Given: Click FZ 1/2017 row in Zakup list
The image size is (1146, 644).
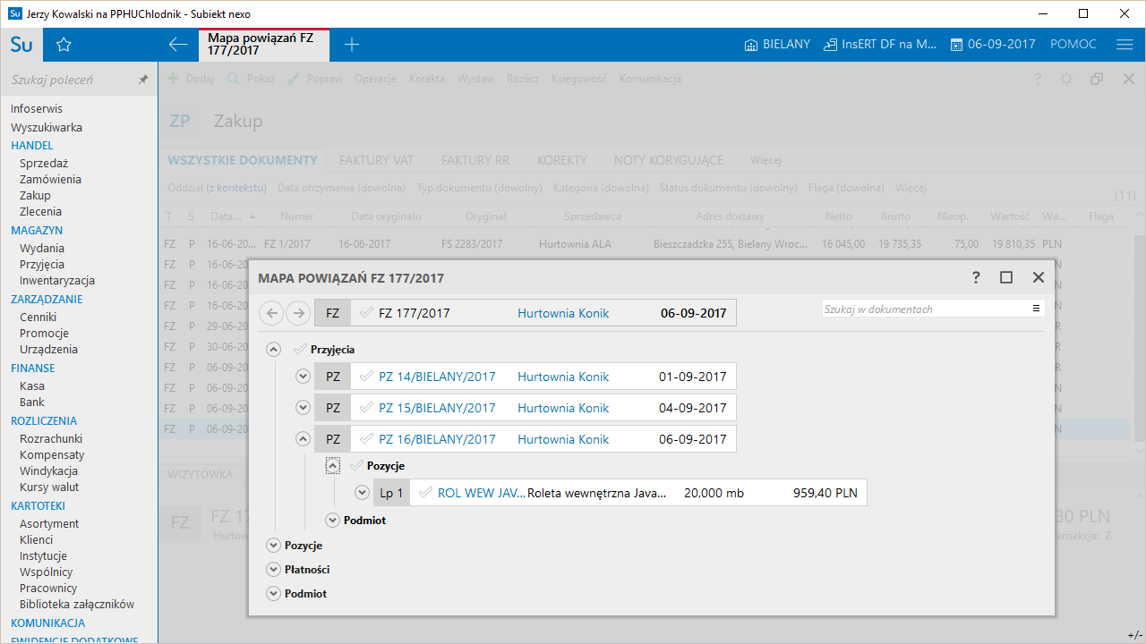Looking at the screenshot, I should point(643,243).
